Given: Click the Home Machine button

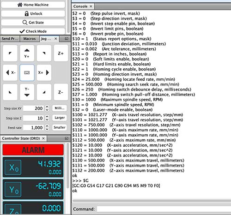Looking at the screenshot, I should pyautogui.click(x=33, y=5).
